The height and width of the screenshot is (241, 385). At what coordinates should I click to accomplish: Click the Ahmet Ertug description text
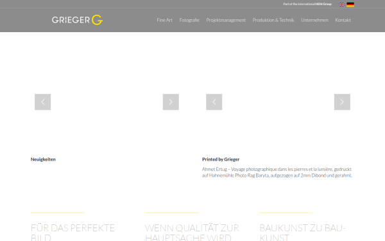coord(277,172)
